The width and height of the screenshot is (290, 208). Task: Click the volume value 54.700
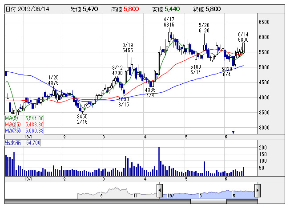click(x=33, y=143)
